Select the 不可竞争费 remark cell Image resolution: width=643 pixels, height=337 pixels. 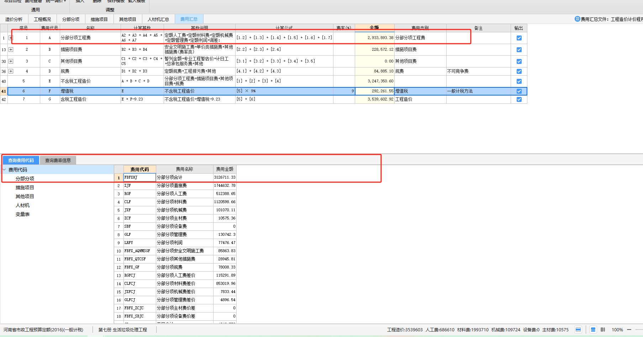click(x=478, y=71)
